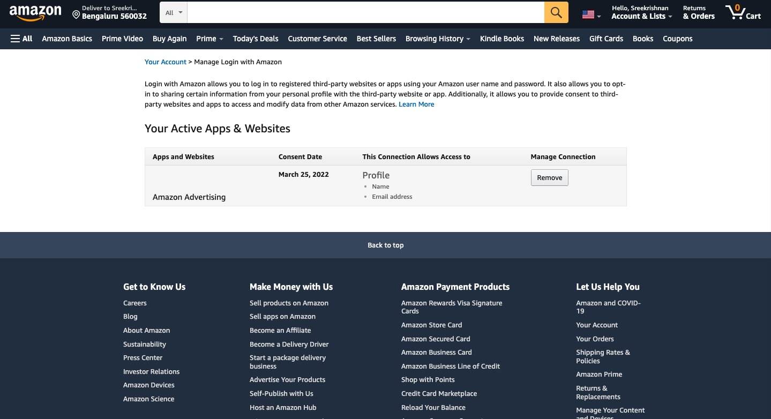Viewport: 771px width, 419px height.
Task: Click the delivery location pin icon
Action: [x=76, y=14]
